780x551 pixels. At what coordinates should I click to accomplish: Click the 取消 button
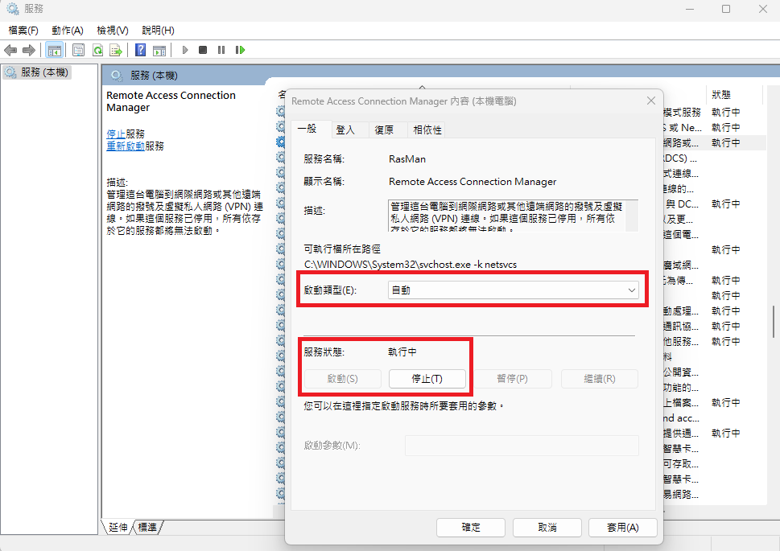pos(547,527)
